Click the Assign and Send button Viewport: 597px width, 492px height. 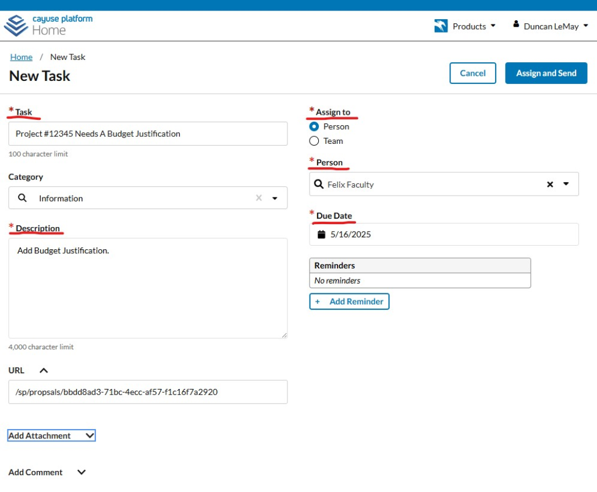tap(546, 73)
